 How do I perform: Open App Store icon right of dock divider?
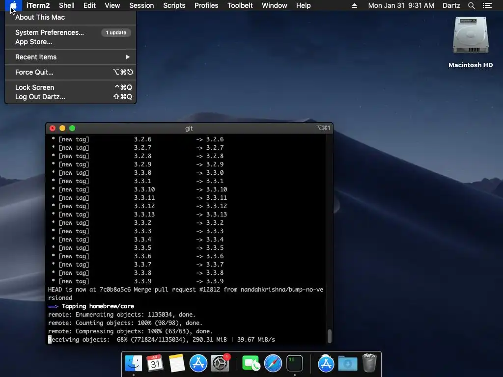(326, 364)
